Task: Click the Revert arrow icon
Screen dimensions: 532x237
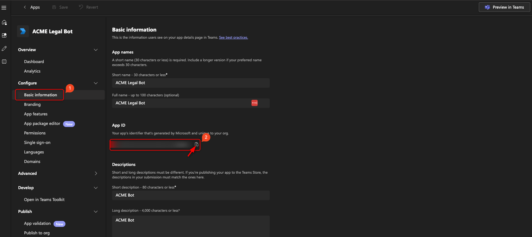Action: click(x=81, y=7)
